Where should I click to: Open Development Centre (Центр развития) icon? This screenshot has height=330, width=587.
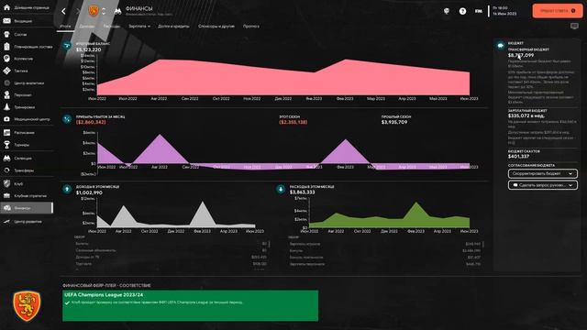[x=6, y=222]
